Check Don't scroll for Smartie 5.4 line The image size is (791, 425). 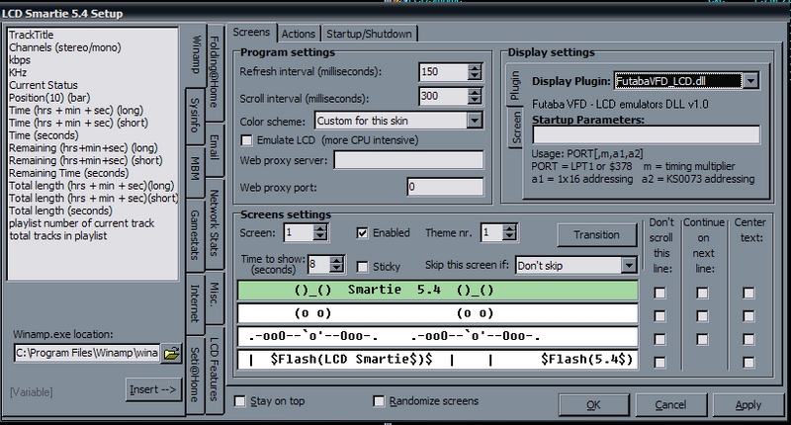click(x=659, y=293)
